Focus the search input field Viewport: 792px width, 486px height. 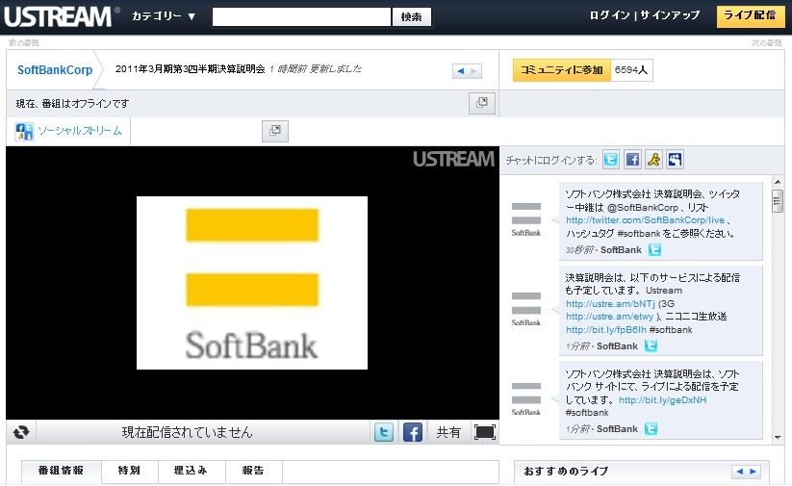pos(301,16)
